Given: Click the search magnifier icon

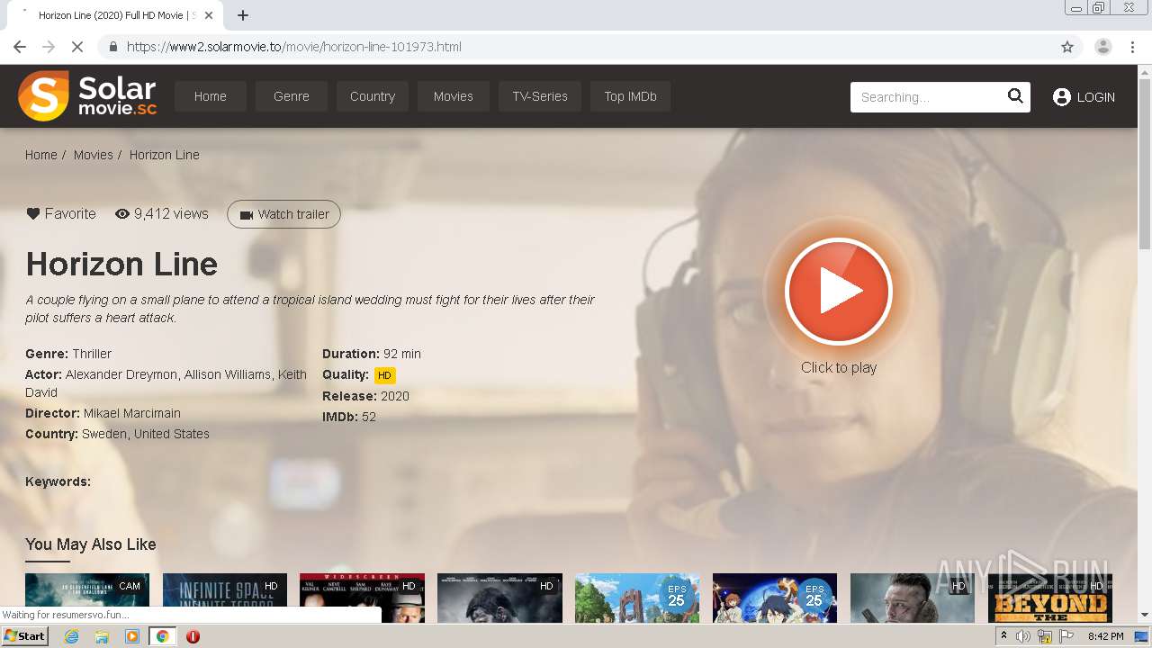Looking at the screenshot, I should [1015, 96].
